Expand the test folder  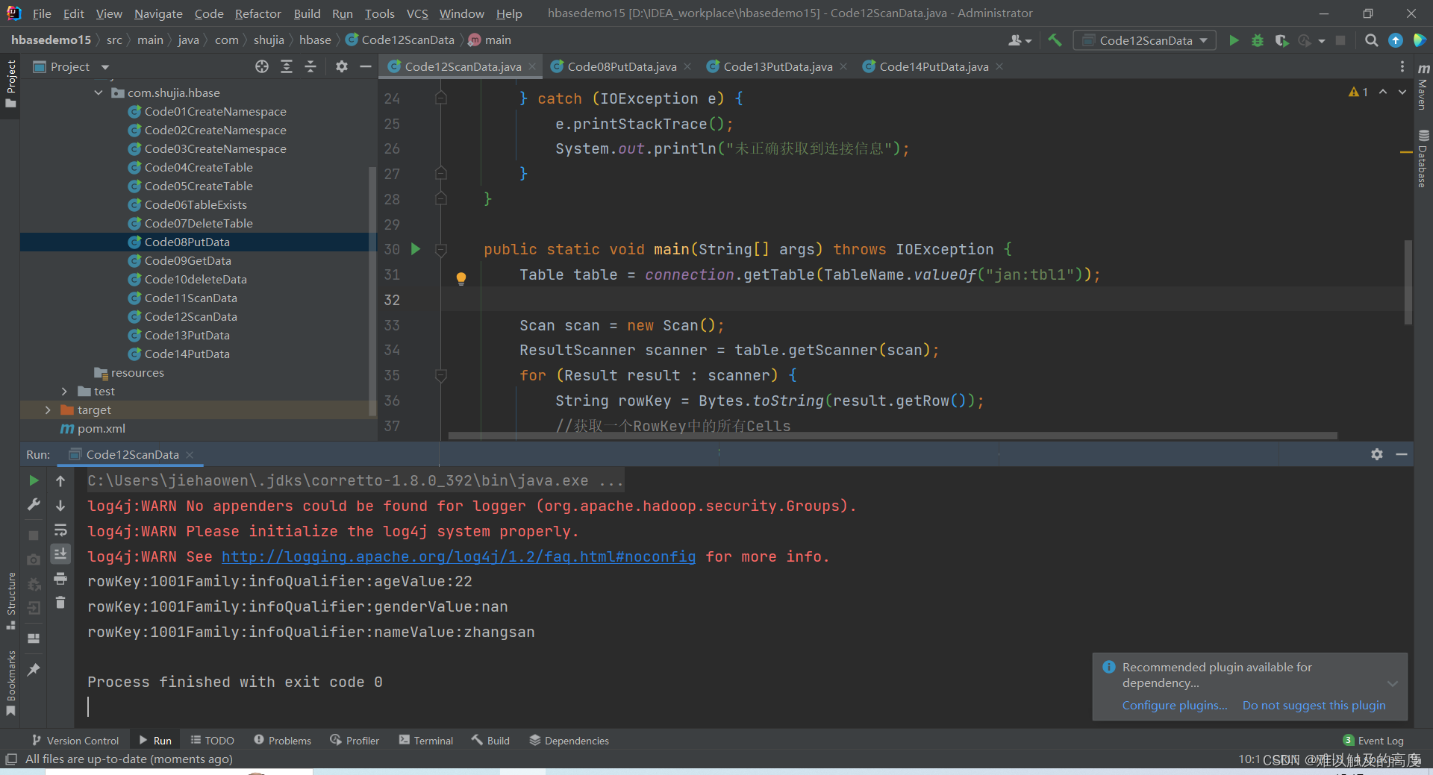pos(64,391)
